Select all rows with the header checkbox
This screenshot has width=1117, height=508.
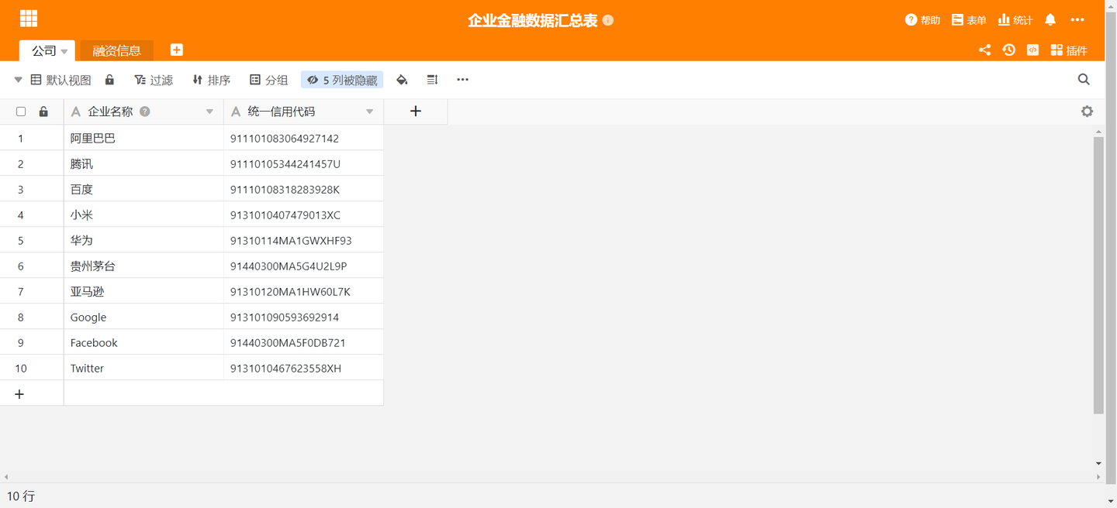[21, 111]
